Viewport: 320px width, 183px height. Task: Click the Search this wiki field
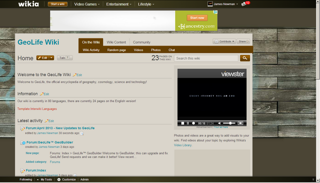[206, 58]
